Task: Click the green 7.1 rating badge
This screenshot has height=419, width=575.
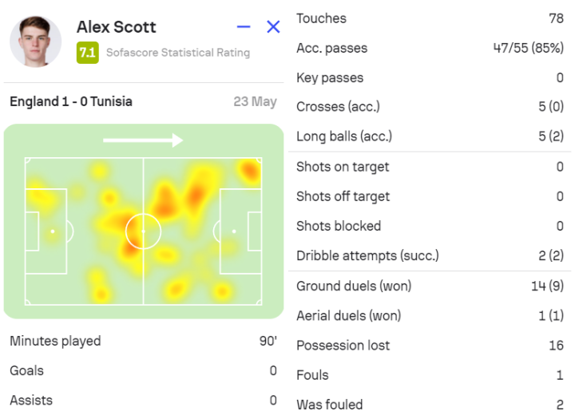Action: click(x=87, y=53)
